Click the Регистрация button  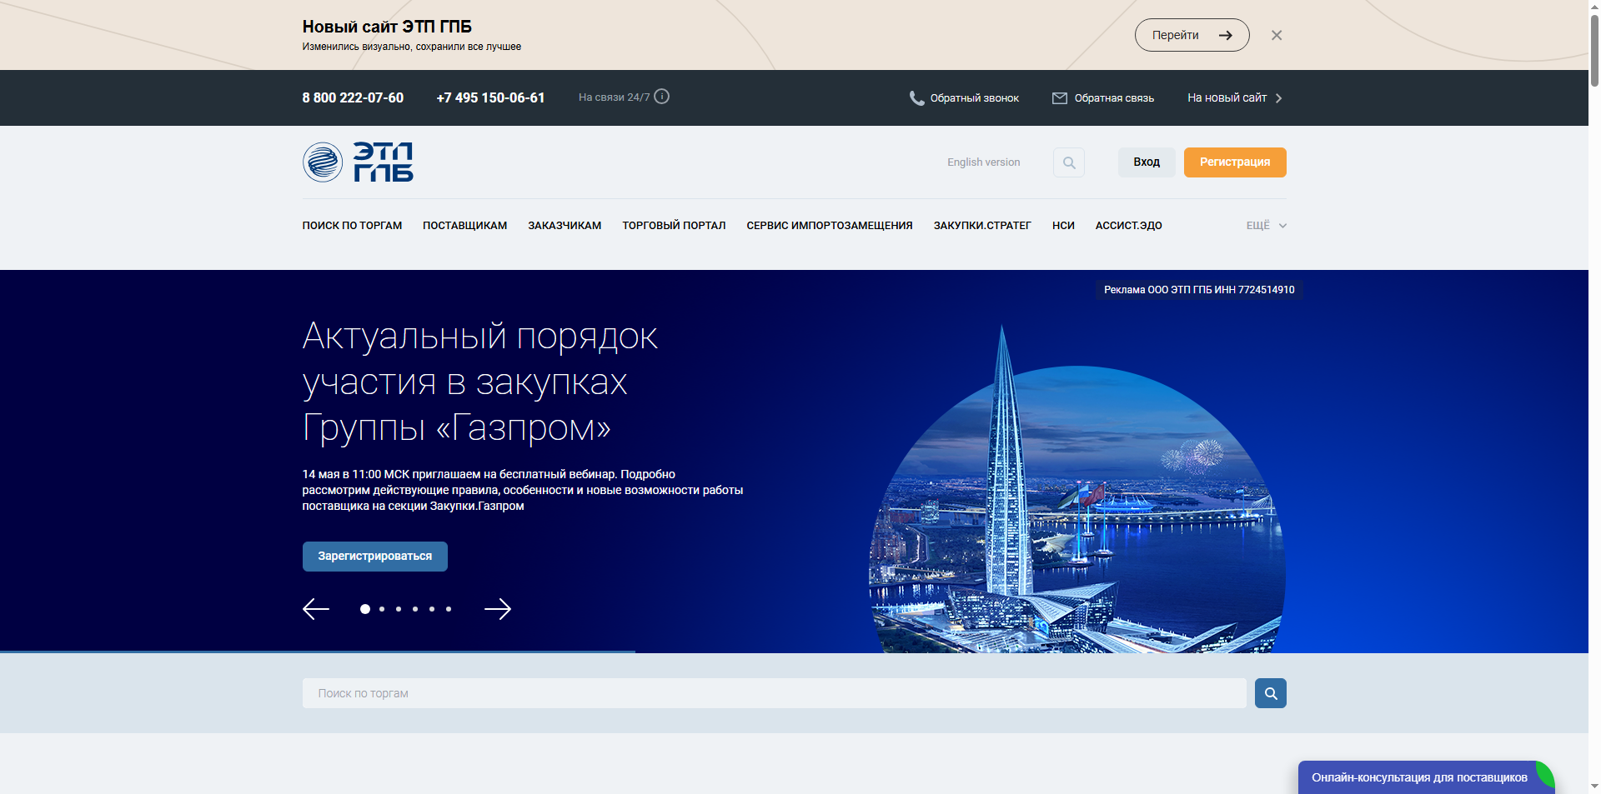(x=1235, y=162)
